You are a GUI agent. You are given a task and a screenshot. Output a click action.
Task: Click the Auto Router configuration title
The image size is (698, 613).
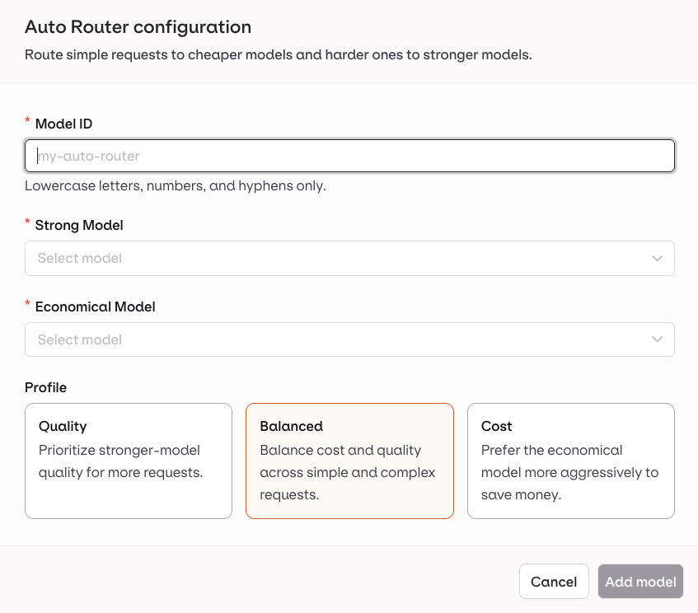(137, 27)
